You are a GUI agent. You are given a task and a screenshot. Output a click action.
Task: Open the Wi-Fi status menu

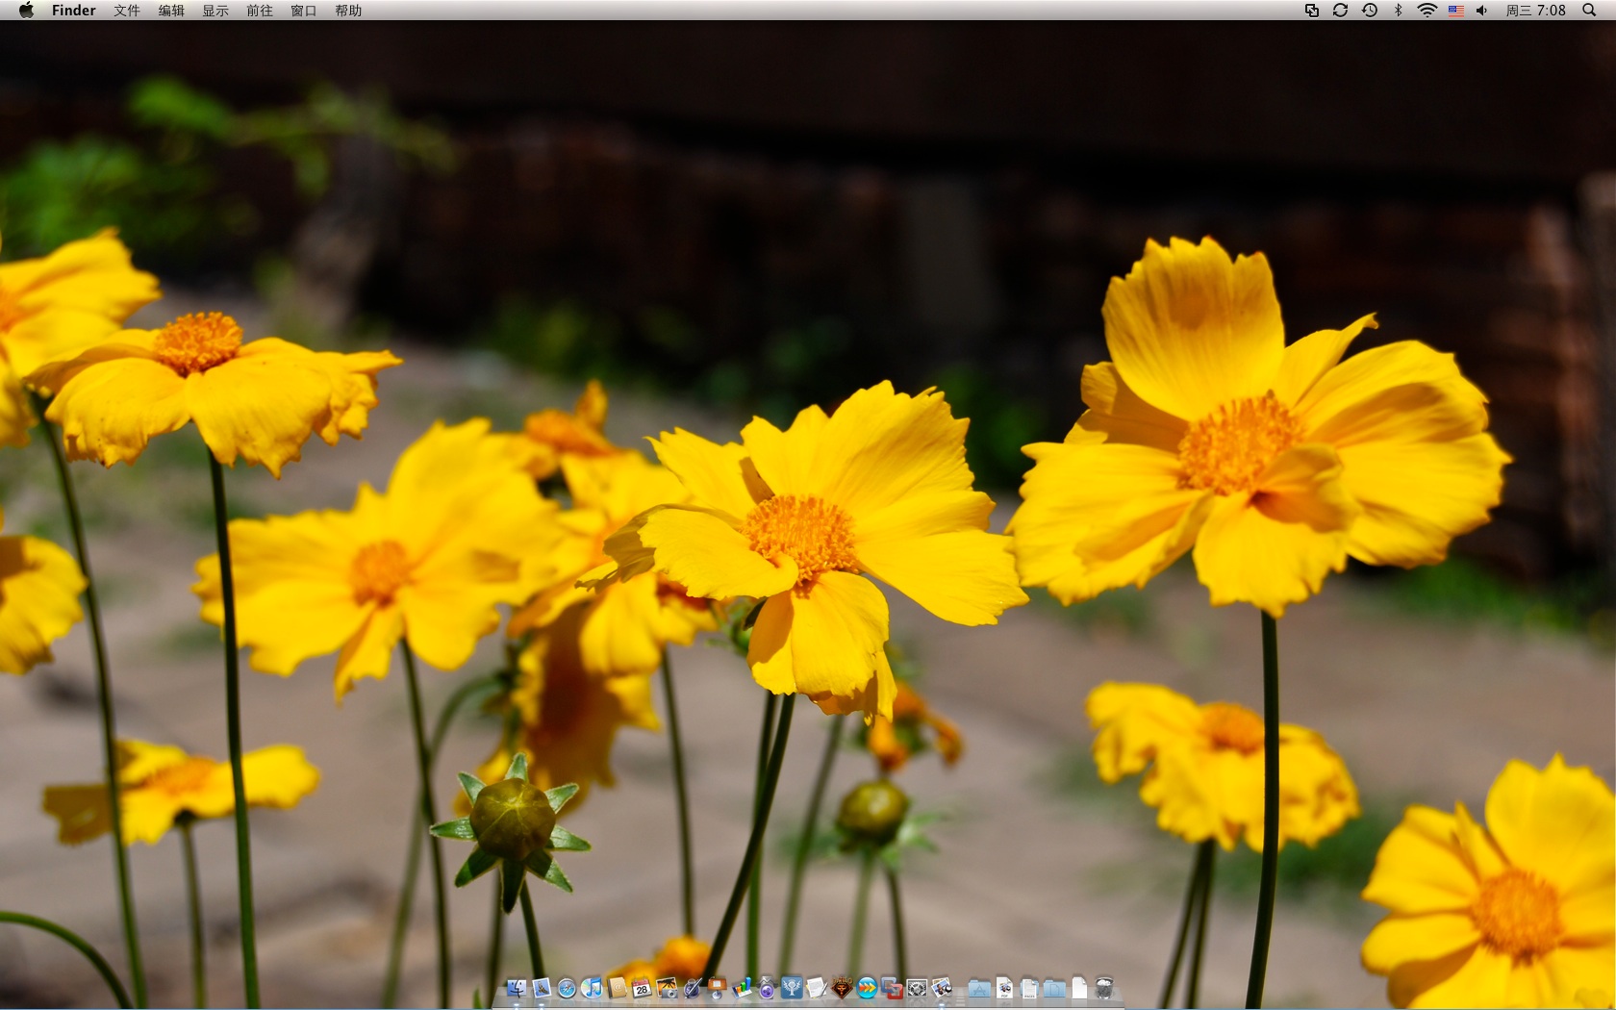coord(1427,11)
